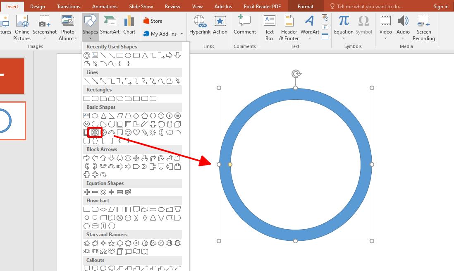454x271 pixels.
Task: Switch to the Design tab
Action: coord(37,6)
